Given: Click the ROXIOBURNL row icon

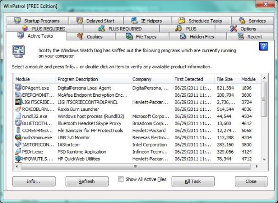Looking at the screenshot, I should coord(18,109).
